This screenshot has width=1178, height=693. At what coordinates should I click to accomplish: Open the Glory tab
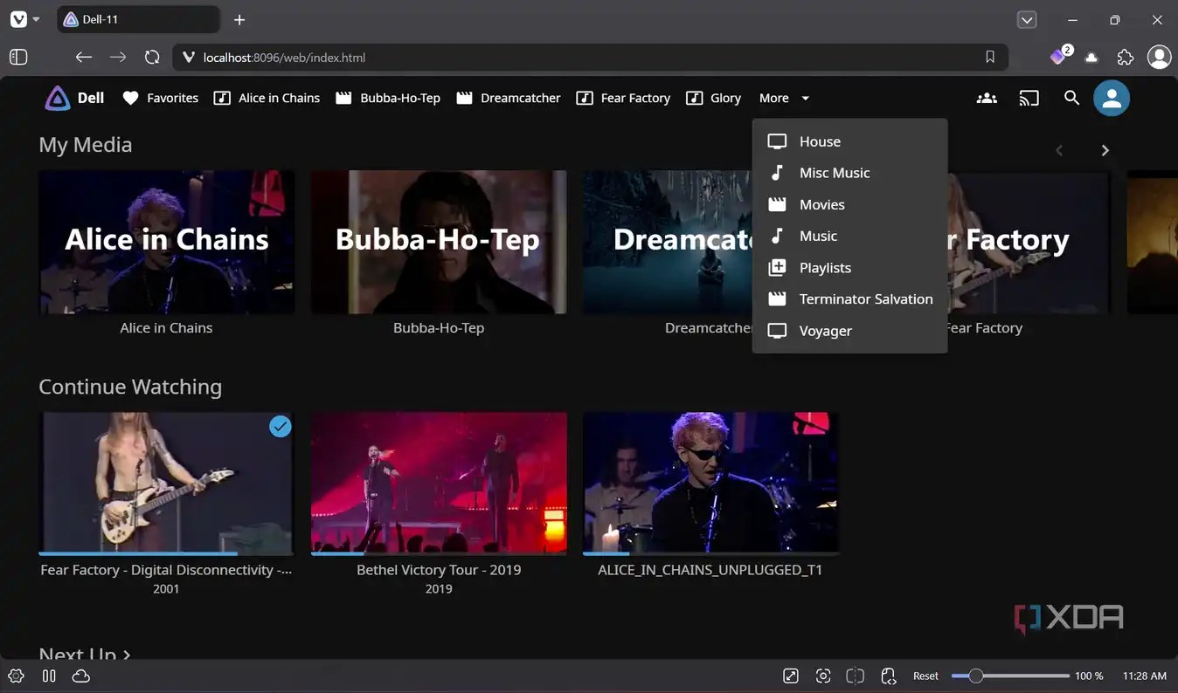[x=713, y=98]
